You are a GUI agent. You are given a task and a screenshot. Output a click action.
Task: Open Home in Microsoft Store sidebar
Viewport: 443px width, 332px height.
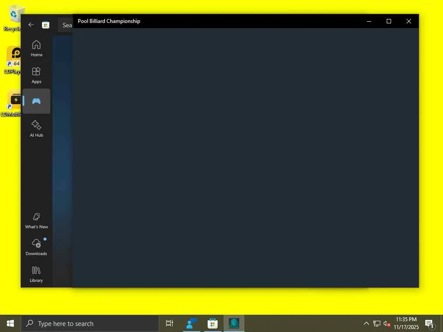tap(36, 48)
